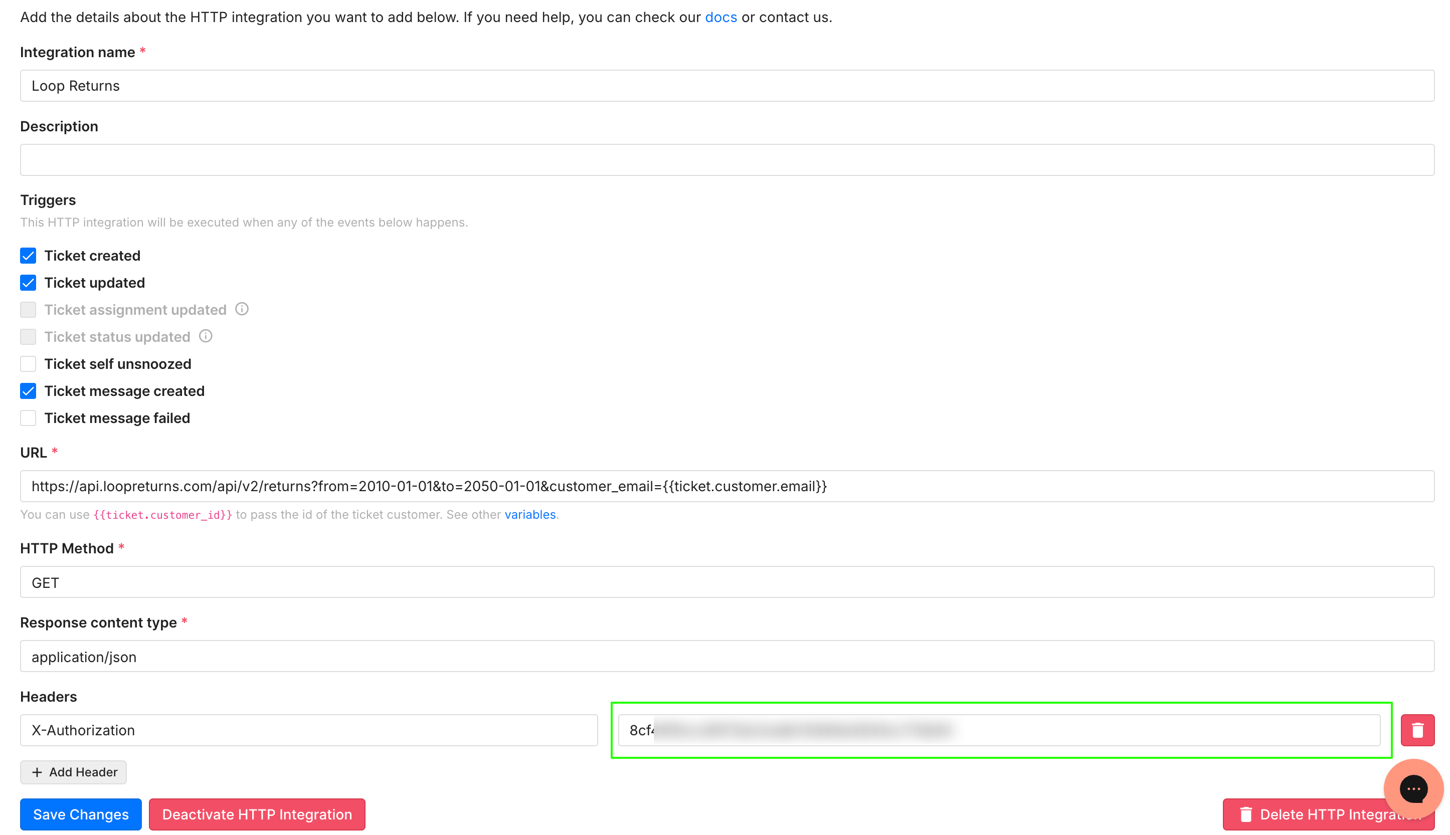The height and width of the screenshot is (835, 1450).
Task: Open the HTTP Method dropdown showing GET
Action: 727,582
